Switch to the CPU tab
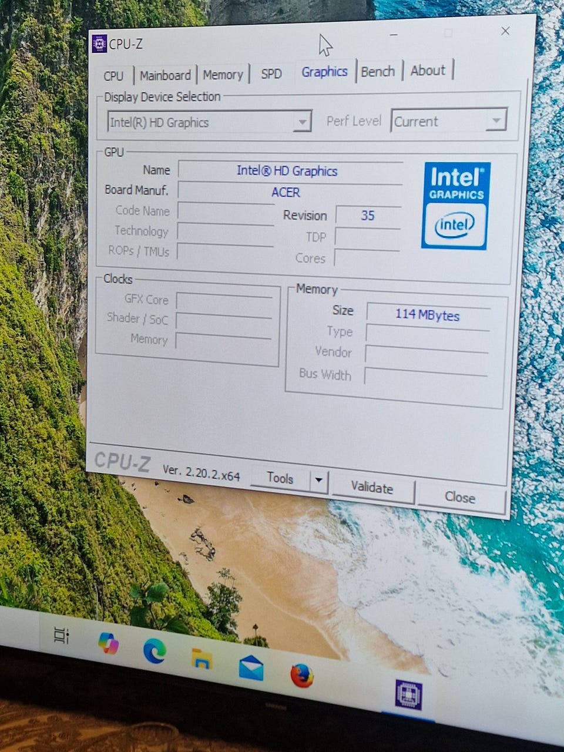 (113, 76)
